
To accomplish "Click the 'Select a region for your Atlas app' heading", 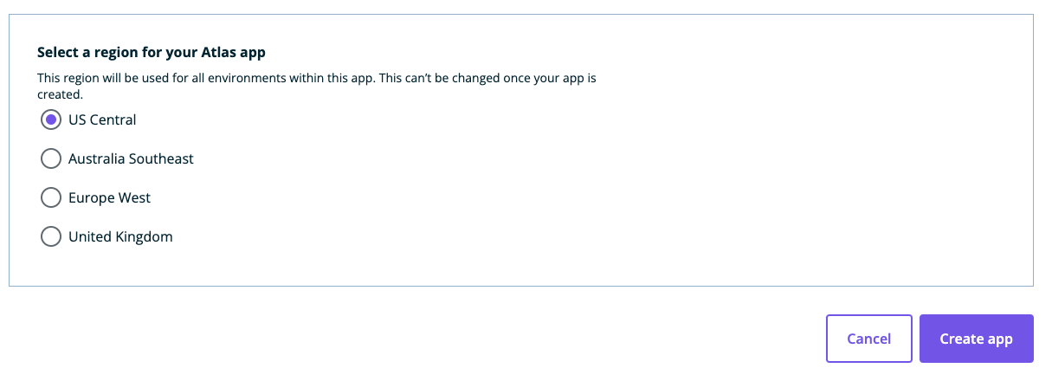I will coord(152,52).
